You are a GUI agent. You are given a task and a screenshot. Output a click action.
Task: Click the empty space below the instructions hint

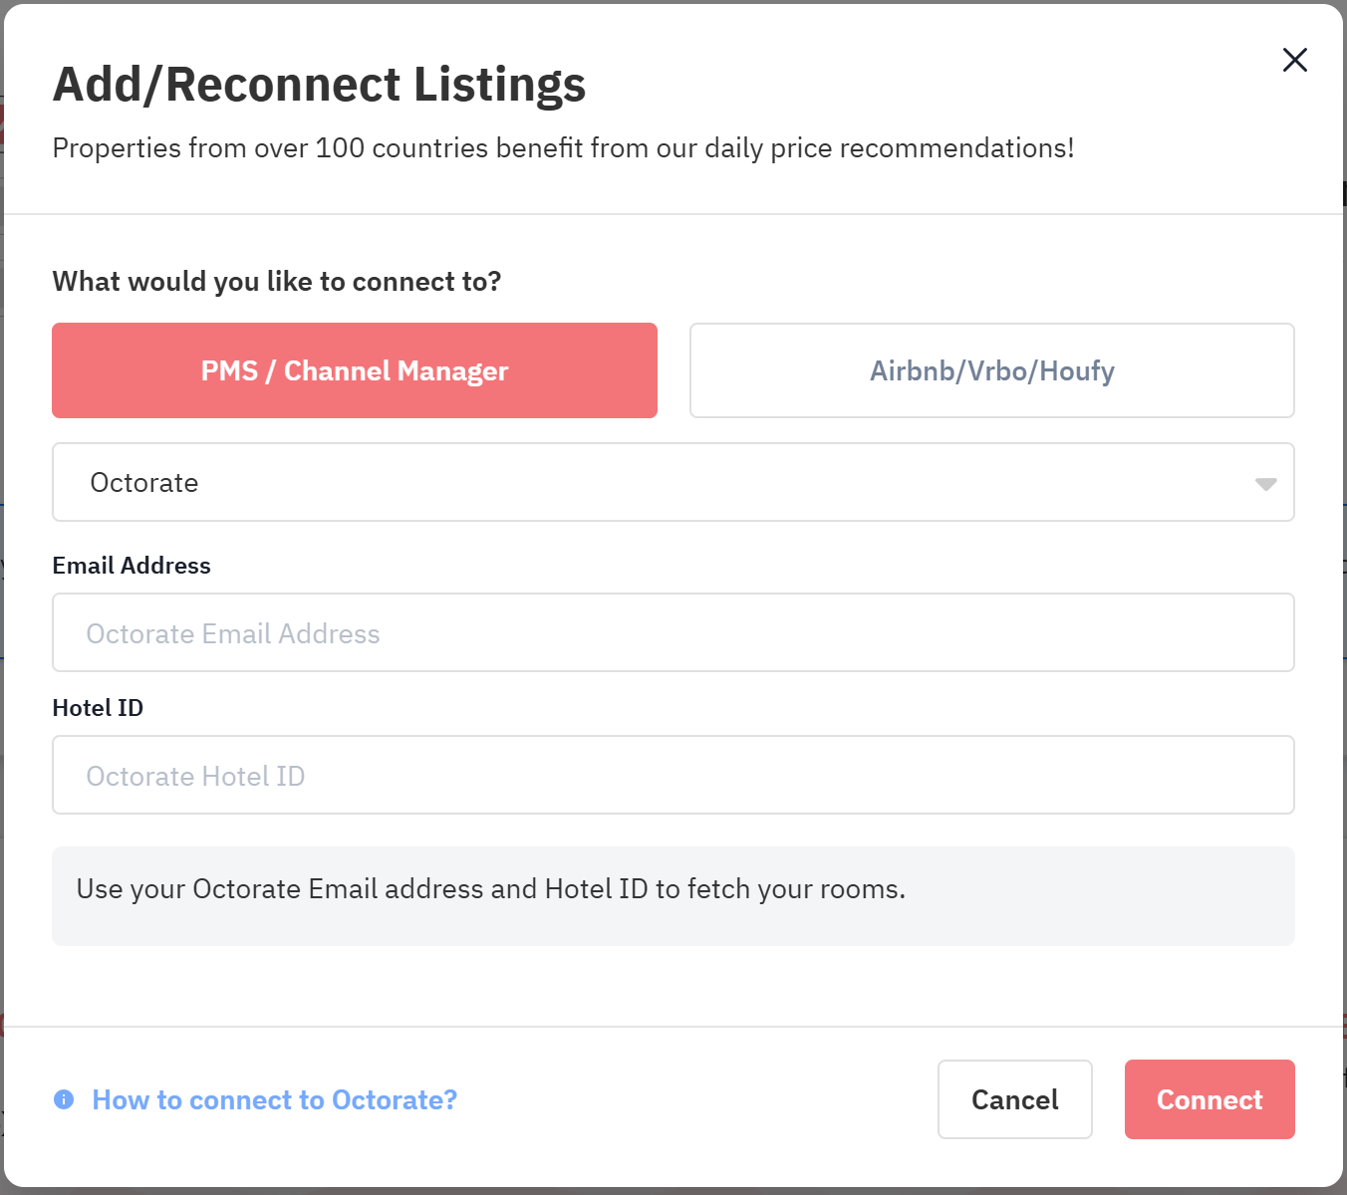point(673,986)
